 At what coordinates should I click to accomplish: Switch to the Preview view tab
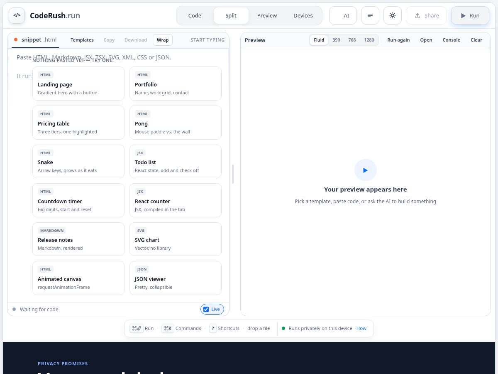[267, 15]
